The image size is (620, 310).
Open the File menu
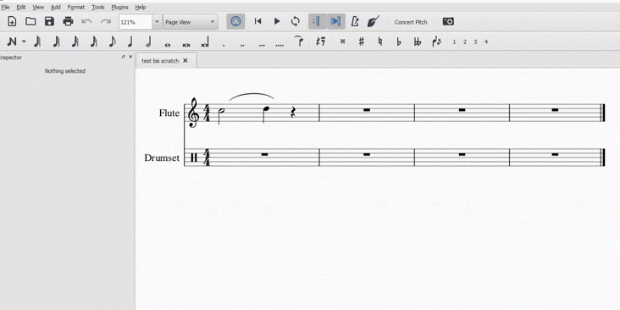[x=5, y=7]
